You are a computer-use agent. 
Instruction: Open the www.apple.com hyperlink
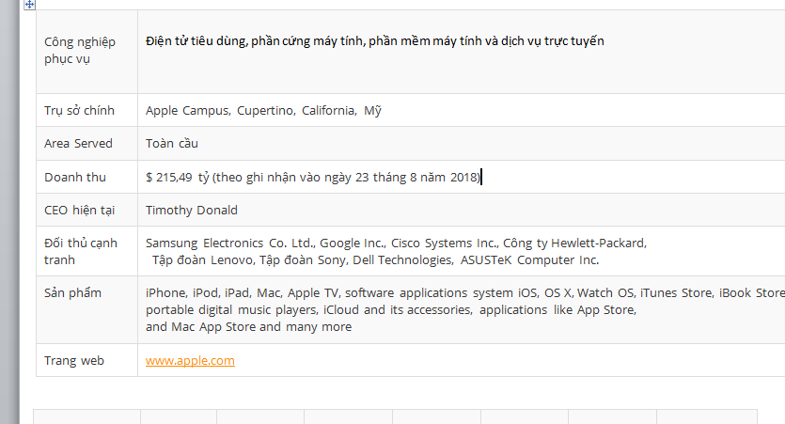tap(190, 360)
